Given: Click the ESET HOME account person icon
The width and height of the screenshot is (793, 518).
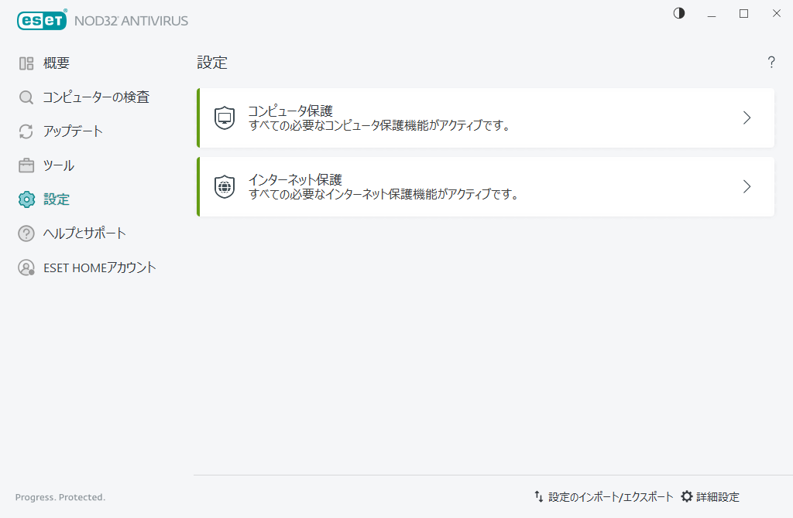Looking at the screenshot, I should coord(26,267).
